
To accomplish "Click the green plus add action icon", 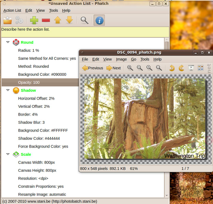I will (x=34, y=20).
